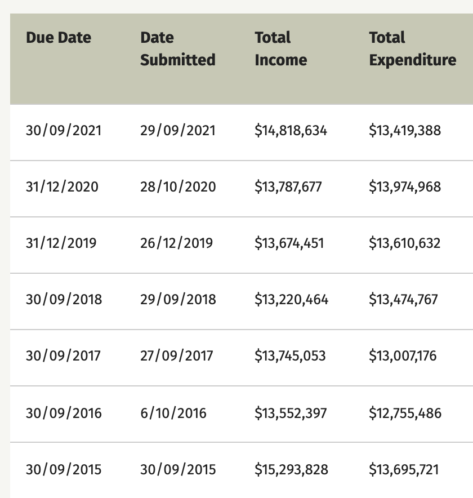Click the $15,293,828 income value
473x498 pixels.
pyautogui.click(x=292, y=469)
